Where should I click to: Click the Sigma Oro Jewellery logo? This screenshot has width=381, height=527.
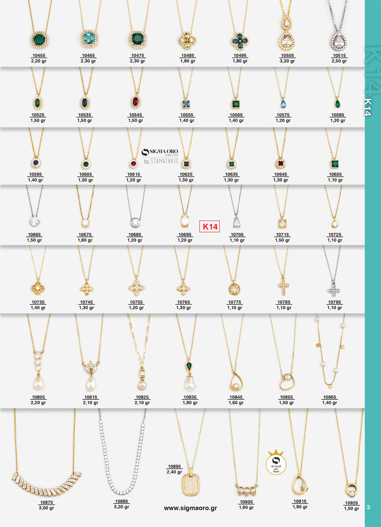point(160,156)
